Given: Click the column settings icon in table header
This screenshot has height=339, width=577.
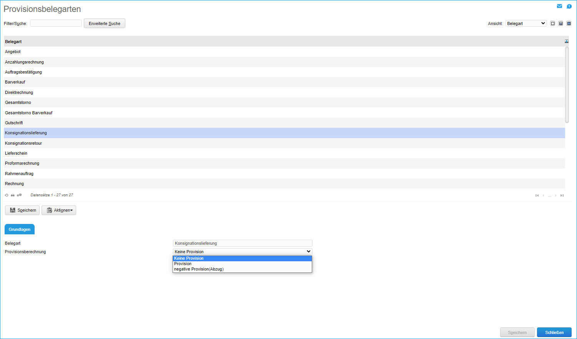Looking at the screenshot, I should 567,41.
